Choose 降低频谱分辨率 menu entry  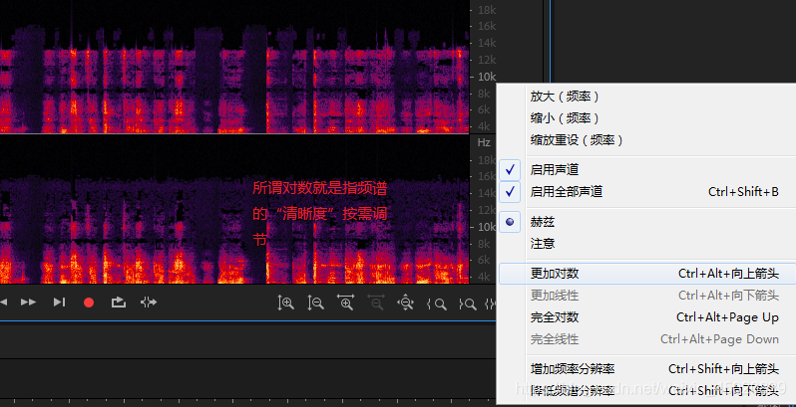646,391
